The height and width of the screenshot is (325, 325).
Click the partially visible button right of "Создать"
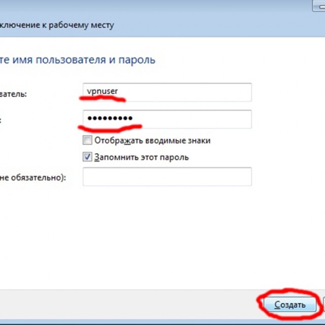(x=323, y=305)
